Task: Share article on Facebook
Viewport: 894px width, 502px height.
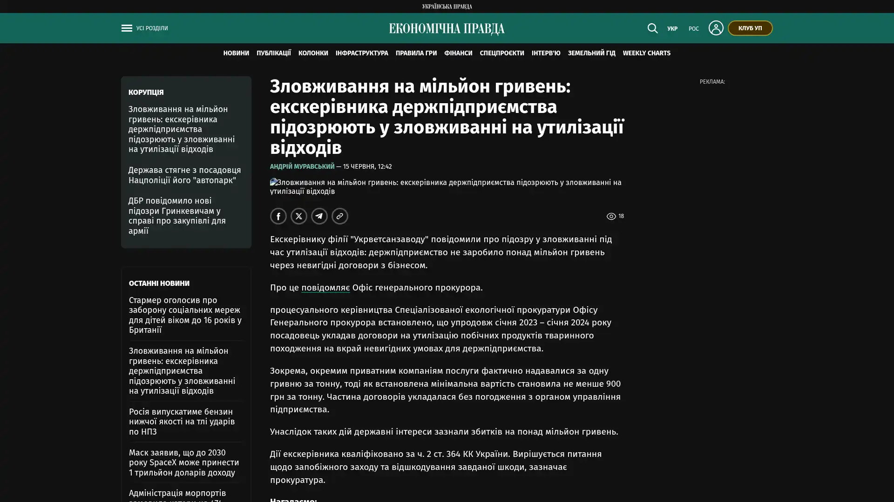Action: point(278,216)
